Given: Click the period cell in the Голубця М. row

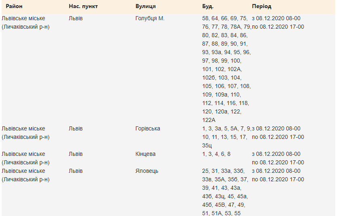Looking at the screenshot, I should [278, 23].
